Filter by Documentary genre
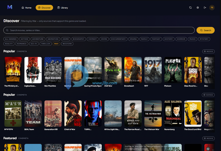The height and width of the screenshot is (151, 221). click(x=118, y=39)
